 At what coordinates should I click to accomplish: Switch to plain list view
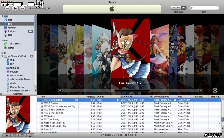[174, 8]
